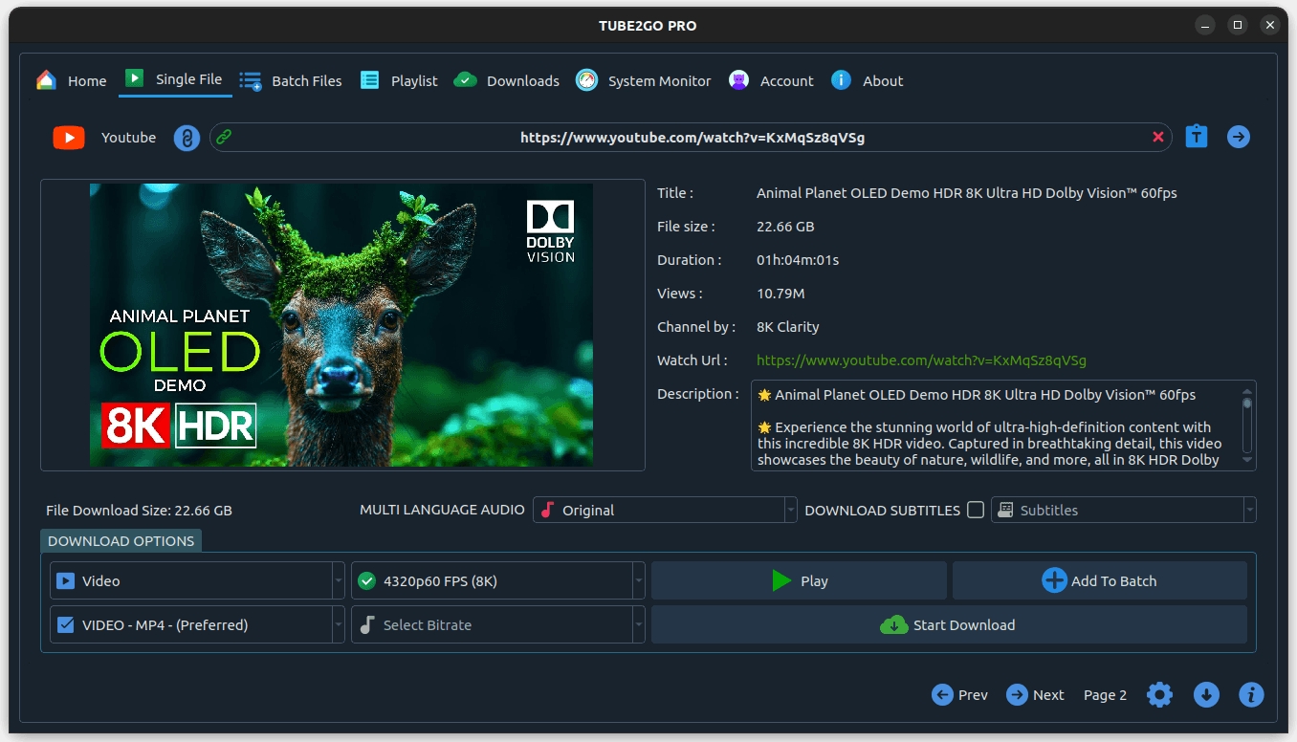Click the music note icon in Original dropdown
This screenshot has height=742, width=1297.
click(x=548, y=511)
